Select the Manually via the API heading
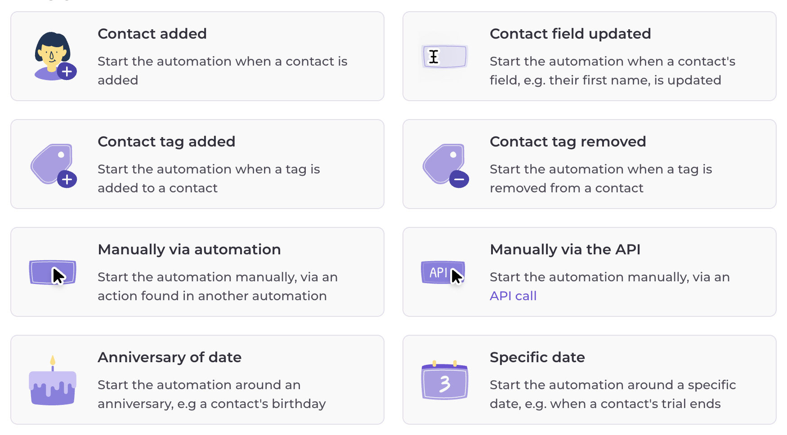Screen dimensions: 787x435 [565, 249]
